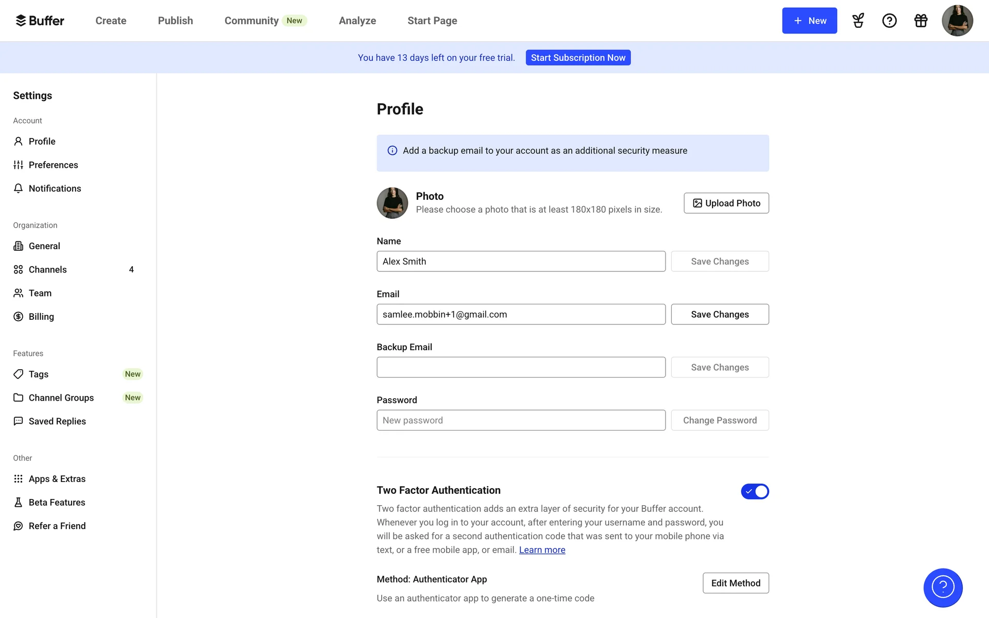Screen dimensions: 989x618
Task: Disable Two Factor Authentication toggle
Action: pyautogui.click(x=755, y=491)
